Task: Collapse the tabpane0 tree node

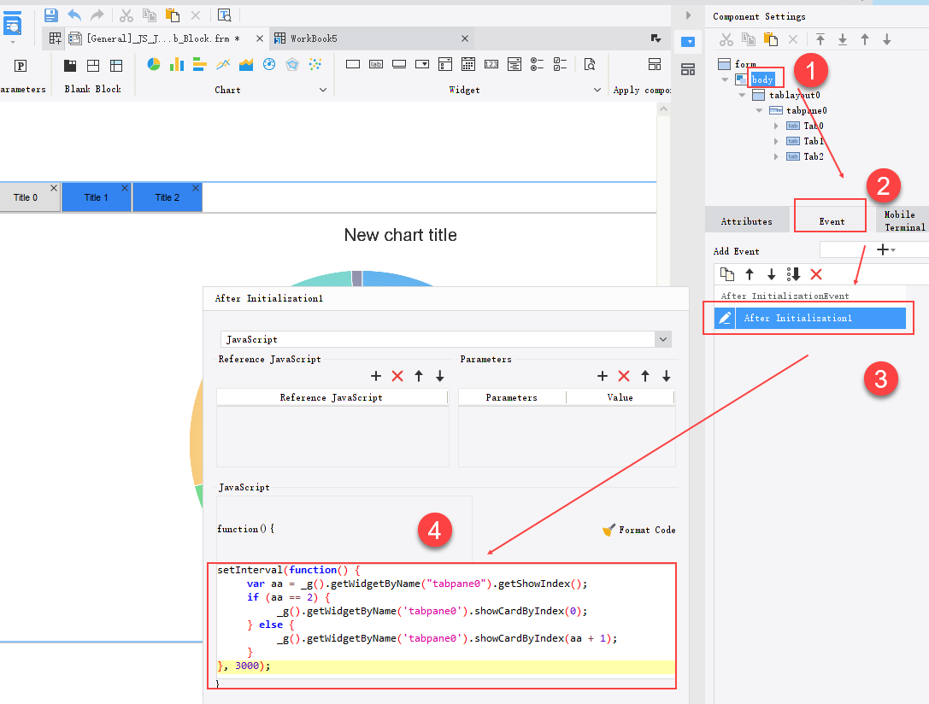Action: coord(759,110)
